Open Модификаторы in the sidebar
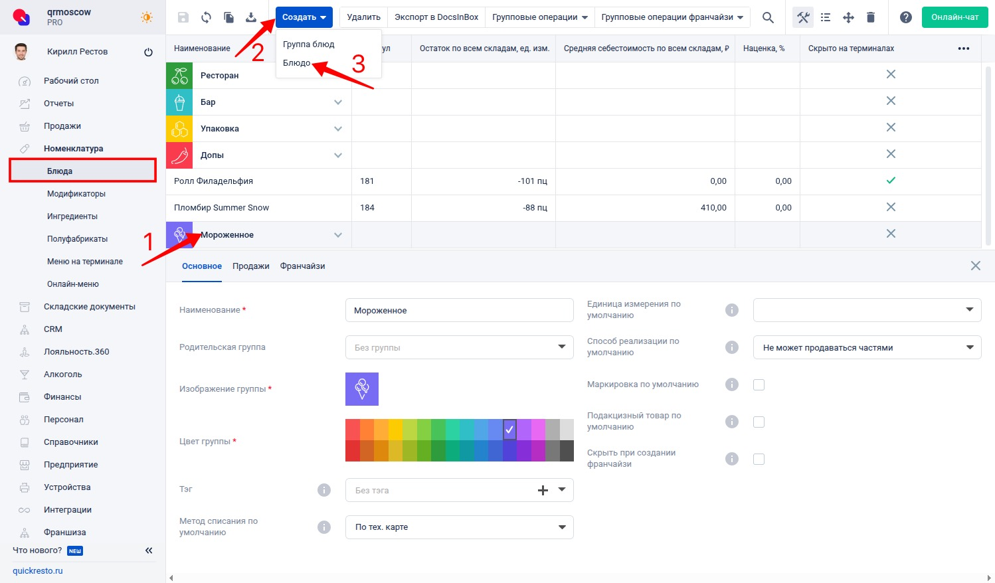 click(76, 194)
